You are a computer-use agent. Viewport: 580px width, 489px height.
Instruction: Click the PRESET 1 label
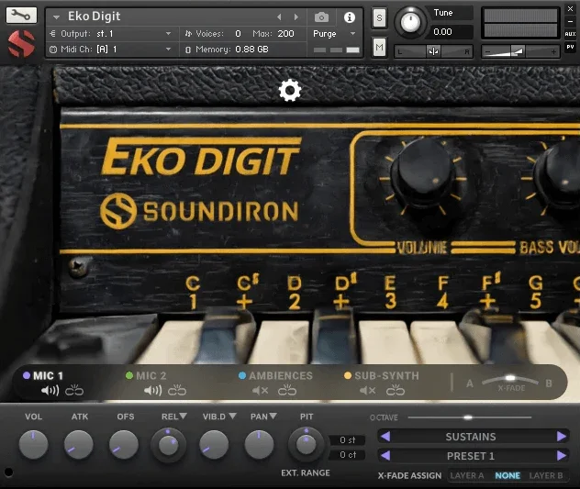(471, 456)
